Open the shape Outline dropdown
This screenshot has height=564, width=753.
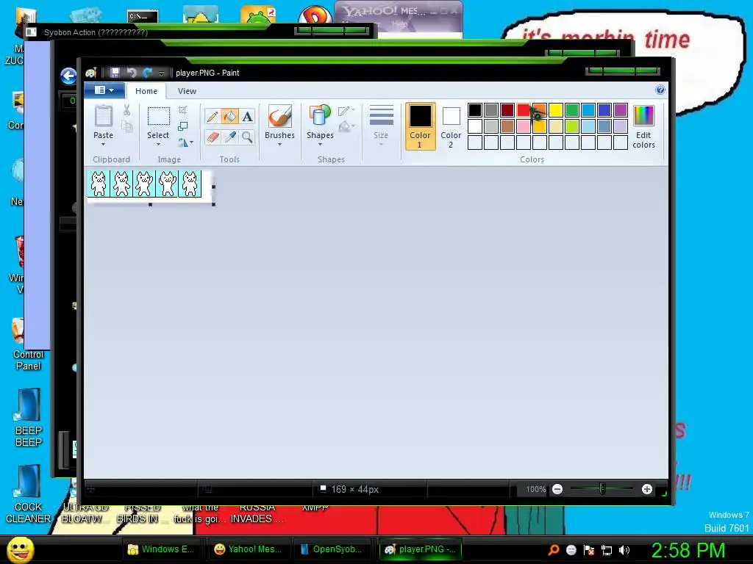click(346, 111)
